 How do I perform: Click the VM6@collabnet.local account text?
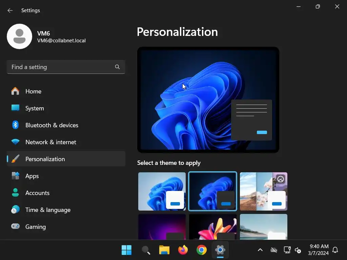coord(61,41)
